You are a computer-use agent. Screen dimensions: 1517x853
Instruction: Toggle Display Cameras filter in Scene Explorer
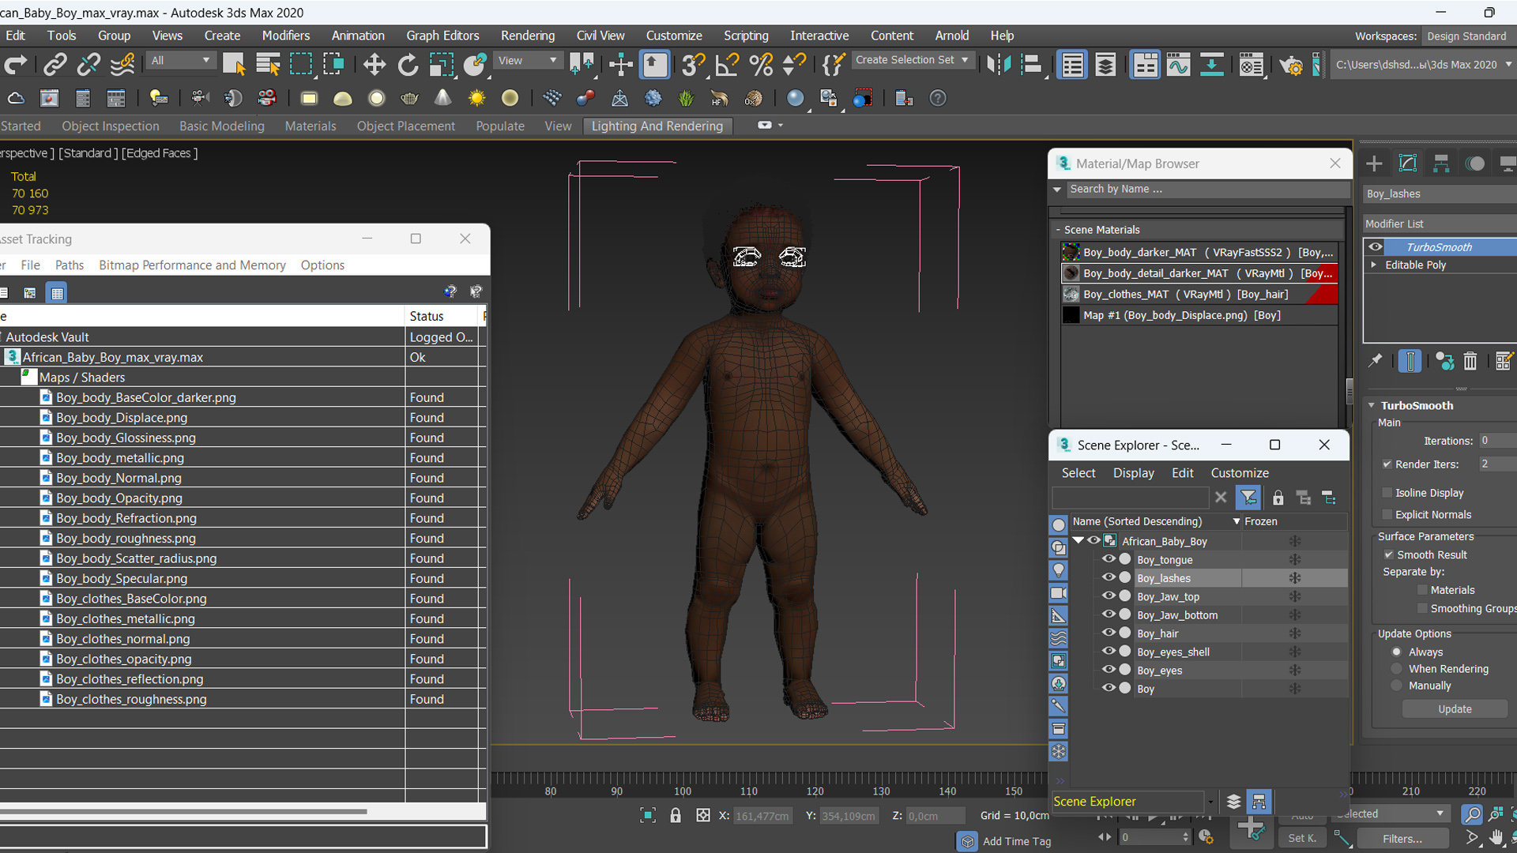[1059, 593]
